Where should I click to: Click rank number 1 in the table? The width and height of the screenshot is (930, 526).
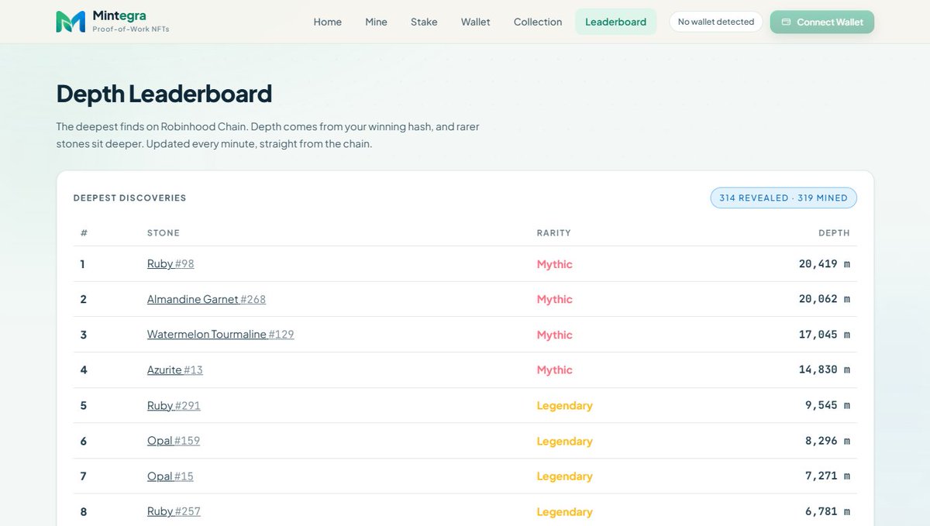pos(83,264)
